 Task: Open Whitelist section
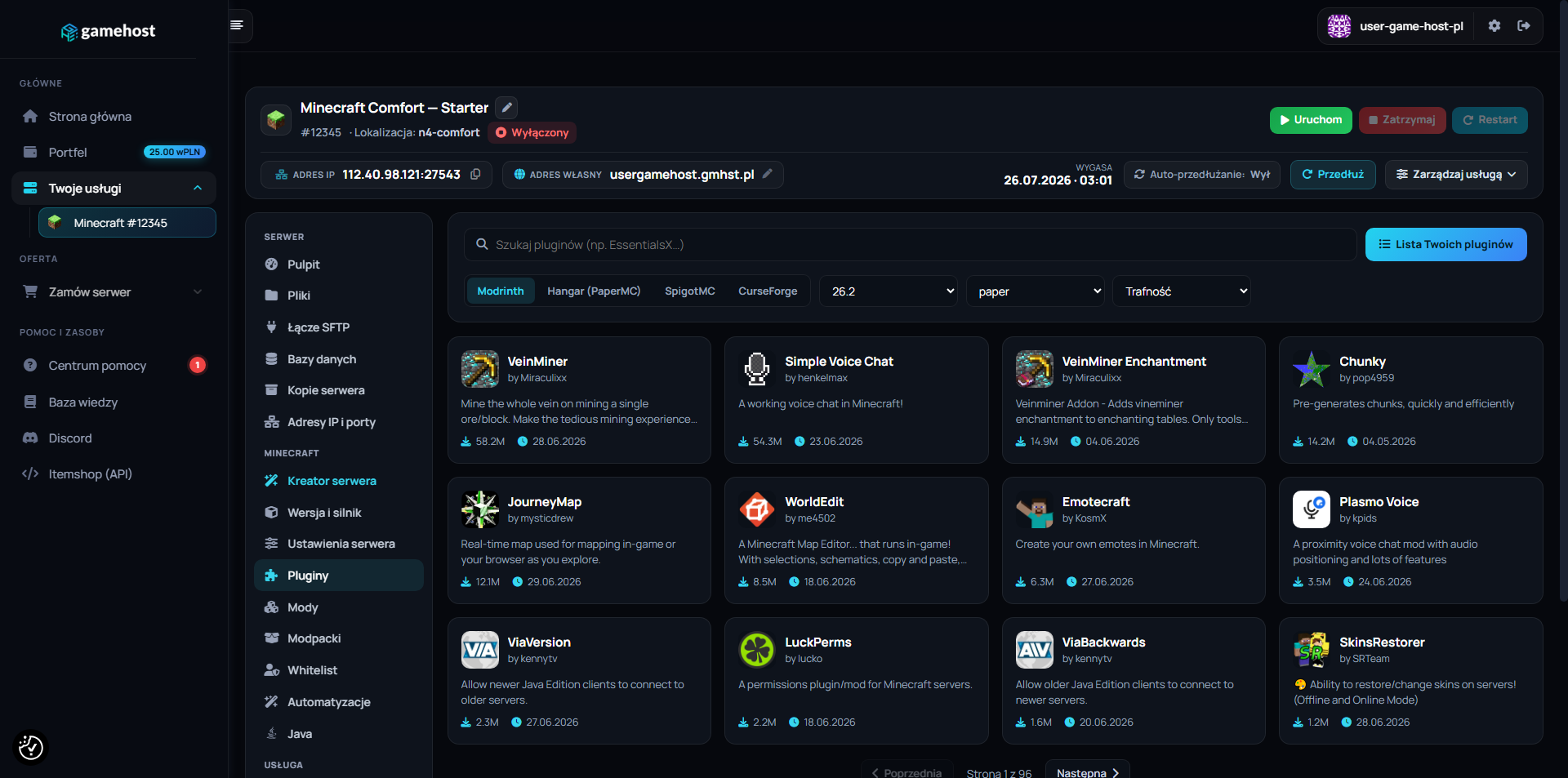click(339, 670)
